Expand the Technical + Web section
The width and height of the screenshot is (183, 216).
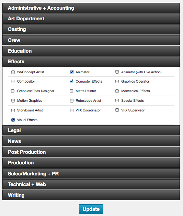[x=91, y=184]
